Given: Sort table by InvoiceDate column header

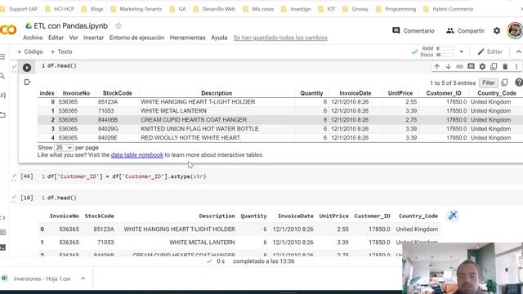Looking at the screenshot, I should pos(355,93).
